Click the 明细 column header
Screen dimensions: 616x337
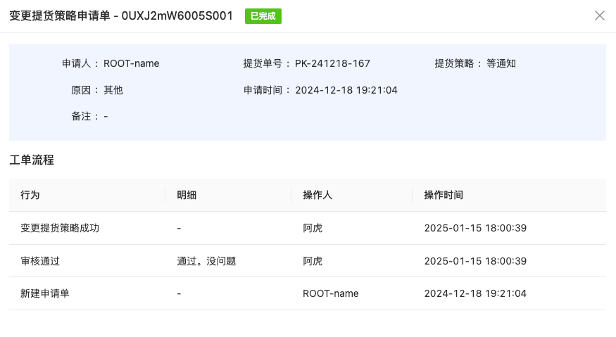coord(187,195)
